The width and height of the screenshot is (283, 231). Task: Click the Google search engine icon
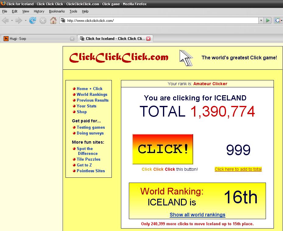(x=277, y=20)
